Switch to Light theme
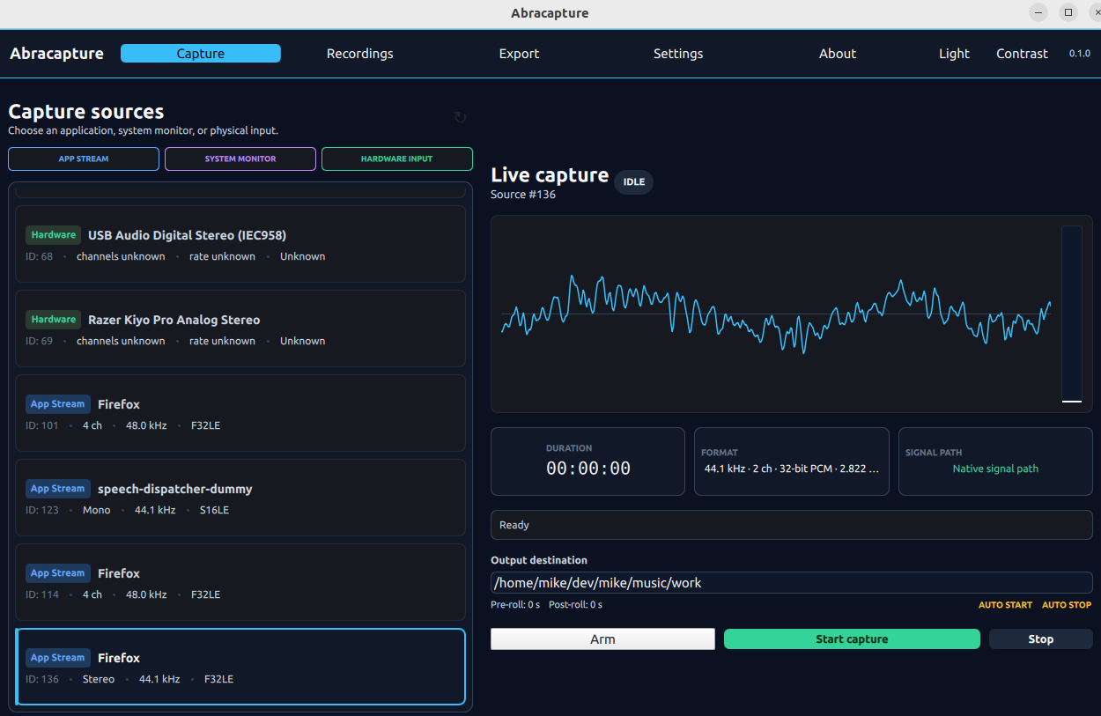1101x716 pixels. pyautogui.click(x=954, y=54)
